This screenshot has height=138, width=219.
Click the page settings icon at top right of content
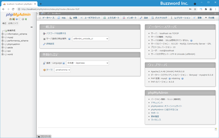click(215, 13)
